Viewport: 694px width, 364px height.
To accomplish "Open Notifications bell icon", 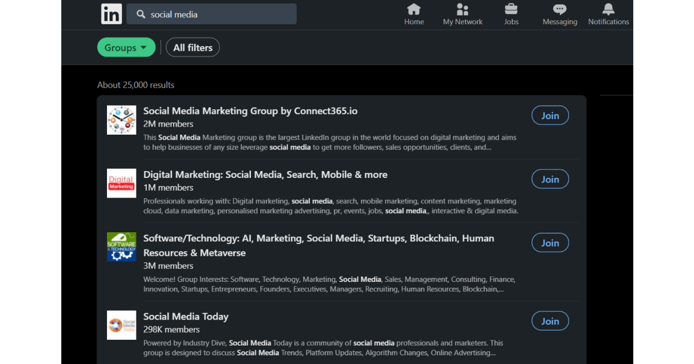I will click(x=608, y=9).
